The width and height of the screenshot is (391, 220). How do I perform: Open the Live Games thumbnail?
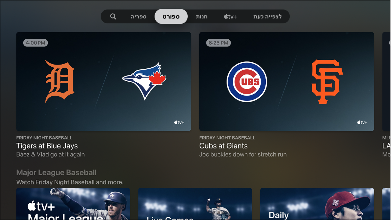195,204
